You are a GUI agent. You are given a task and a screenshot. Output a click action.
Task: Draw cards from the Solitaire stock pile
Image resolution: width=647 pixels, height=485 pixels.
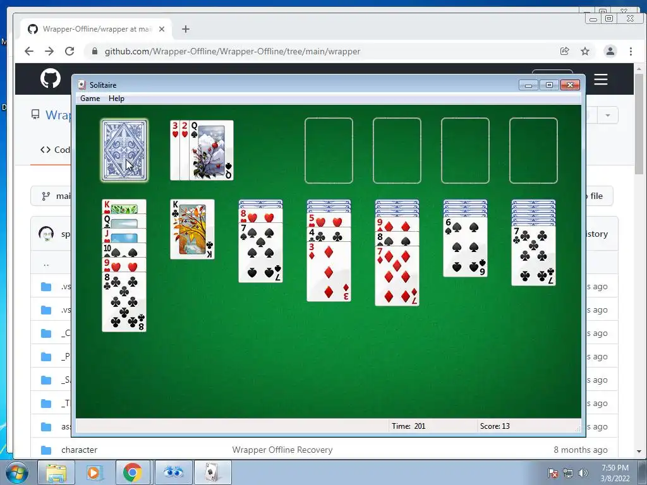(124, 150)
